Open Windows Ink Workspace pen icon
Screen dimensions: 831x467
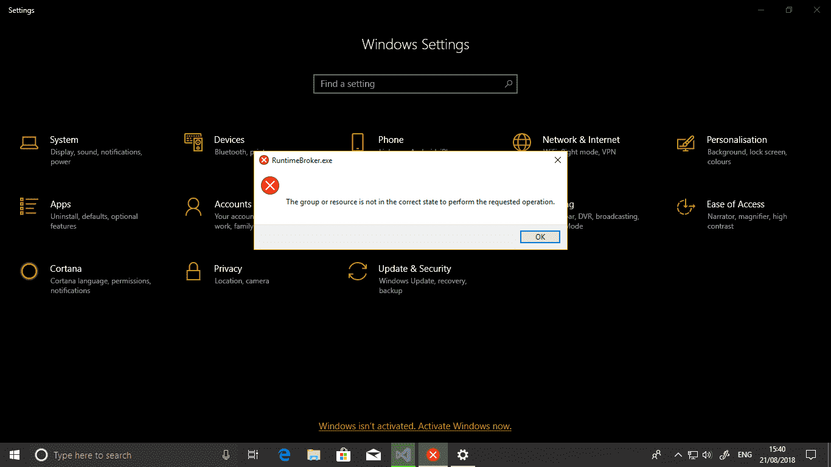point(725,455)
